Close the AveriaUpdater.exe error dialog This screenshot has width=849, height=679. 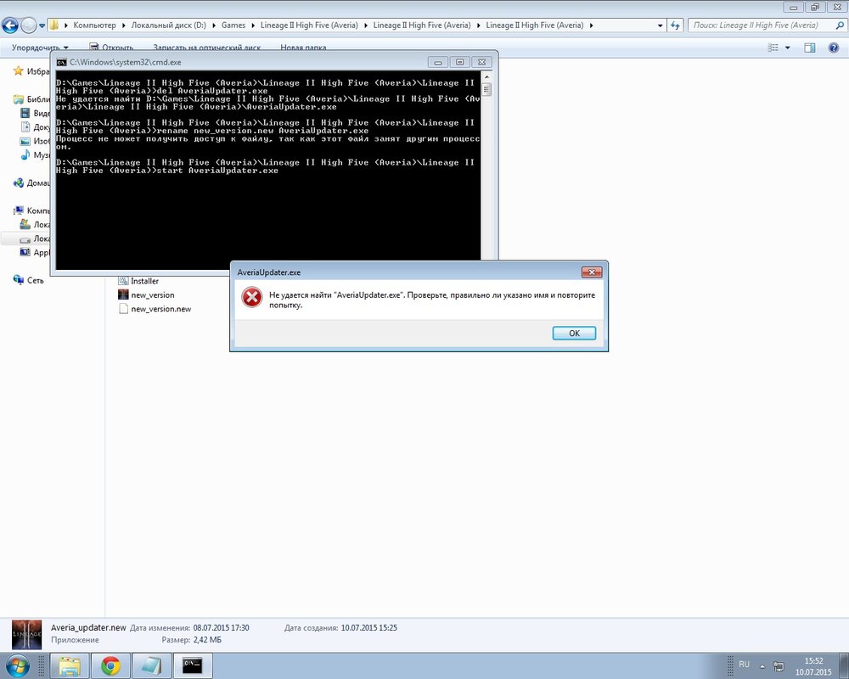click(592, 272)
